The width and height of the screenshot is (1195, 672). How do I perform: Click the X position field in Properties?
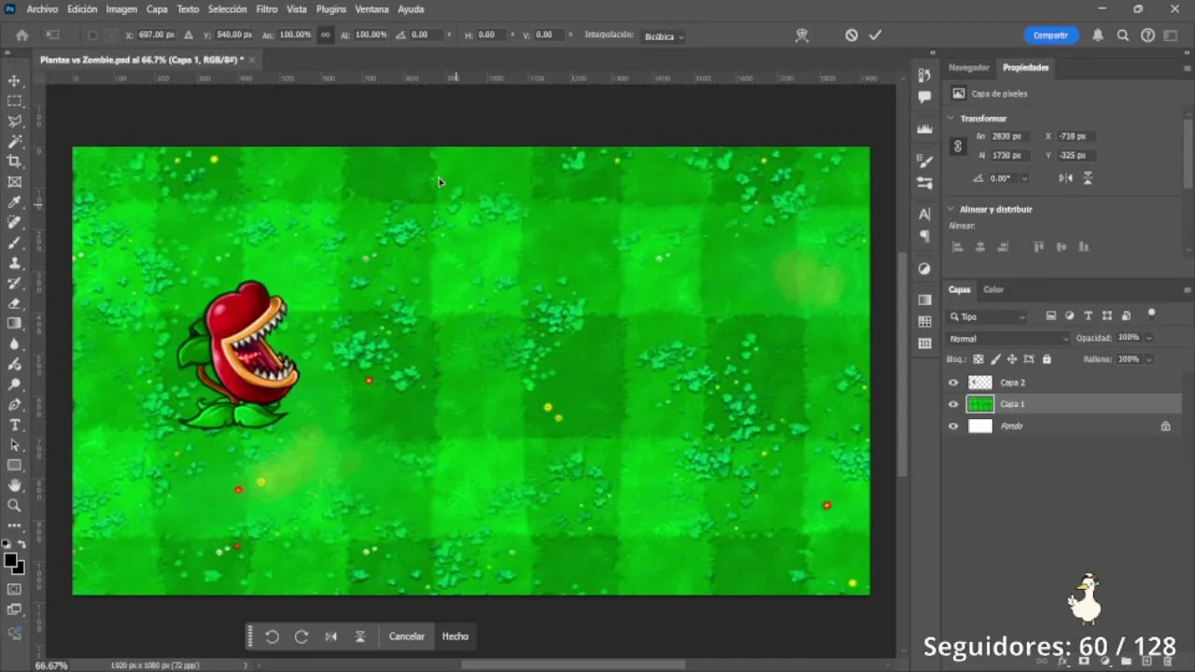1078,136
